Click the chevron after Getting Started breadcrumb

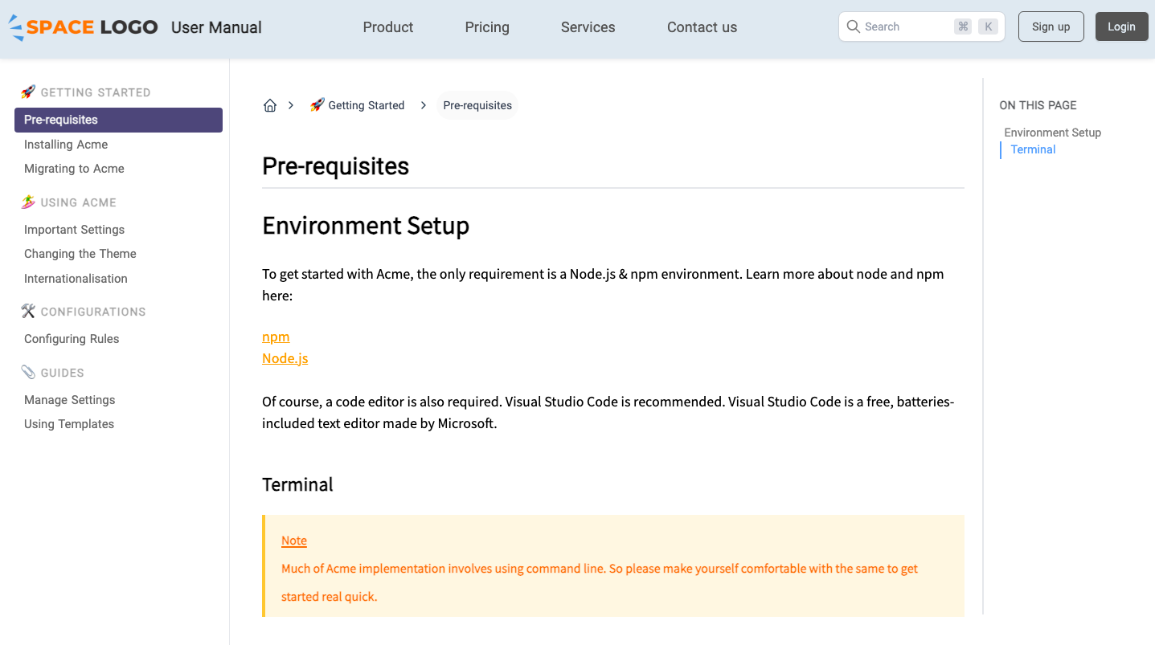(x=423, y=104)
